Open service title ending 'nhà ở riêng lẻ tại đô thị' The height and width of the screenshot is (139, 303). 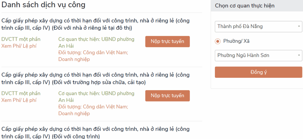pyautogui.click(x=95, y=24)
